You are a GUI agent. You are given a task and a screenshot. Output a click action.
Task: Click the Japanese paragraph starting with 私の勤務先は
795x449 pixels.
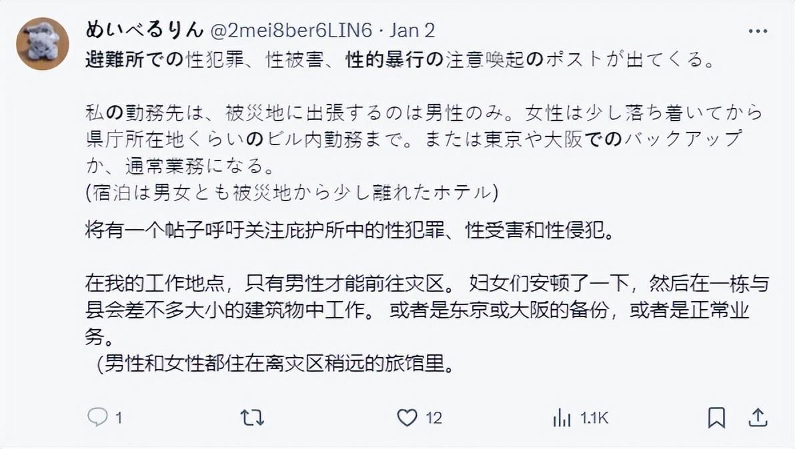[424, 138]
